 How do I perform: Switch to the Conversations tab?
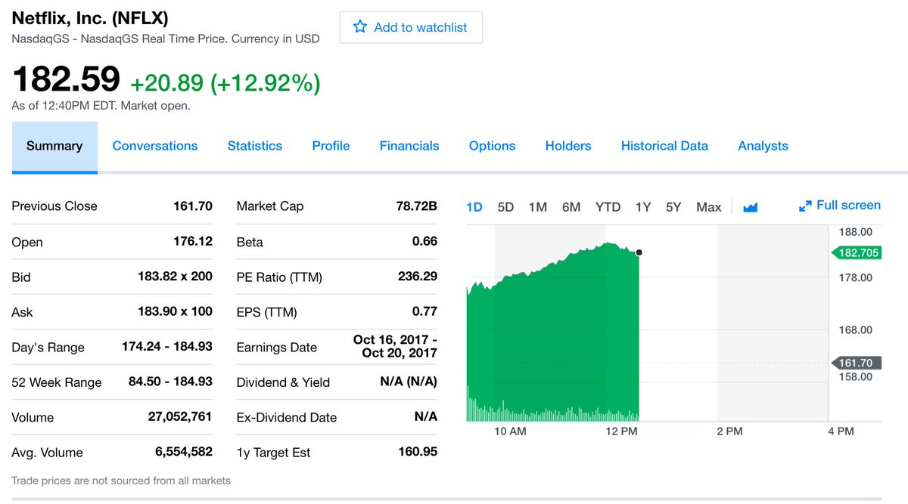pos(155,147)
